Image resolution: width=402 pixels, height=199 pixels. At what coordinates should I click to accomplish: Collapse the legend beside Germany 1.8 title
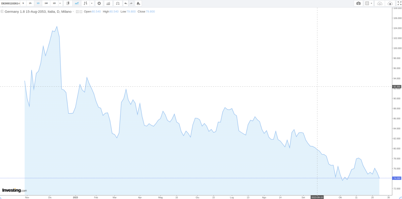pyautogui.click(x=2, y=11)
